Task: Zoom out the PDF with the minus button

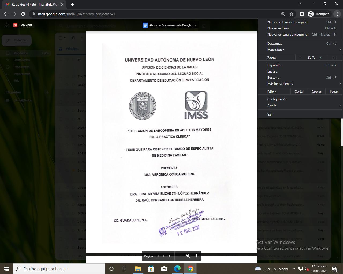Action: [x=180, y=256]
